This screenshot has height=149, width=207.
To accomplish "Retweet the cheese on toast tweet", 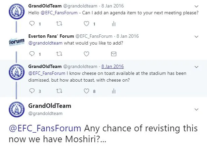I will [60, 91].
